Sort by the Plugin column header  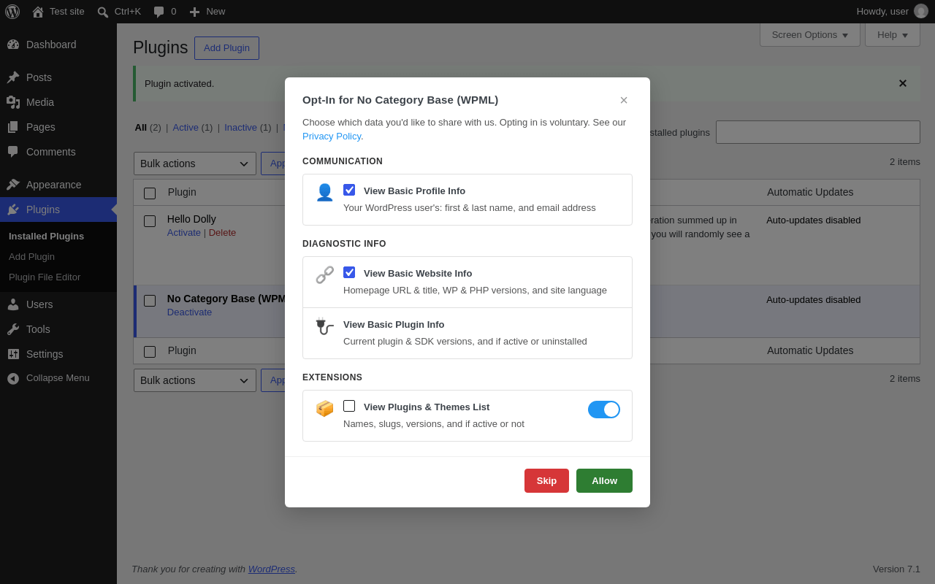(182, 192)
